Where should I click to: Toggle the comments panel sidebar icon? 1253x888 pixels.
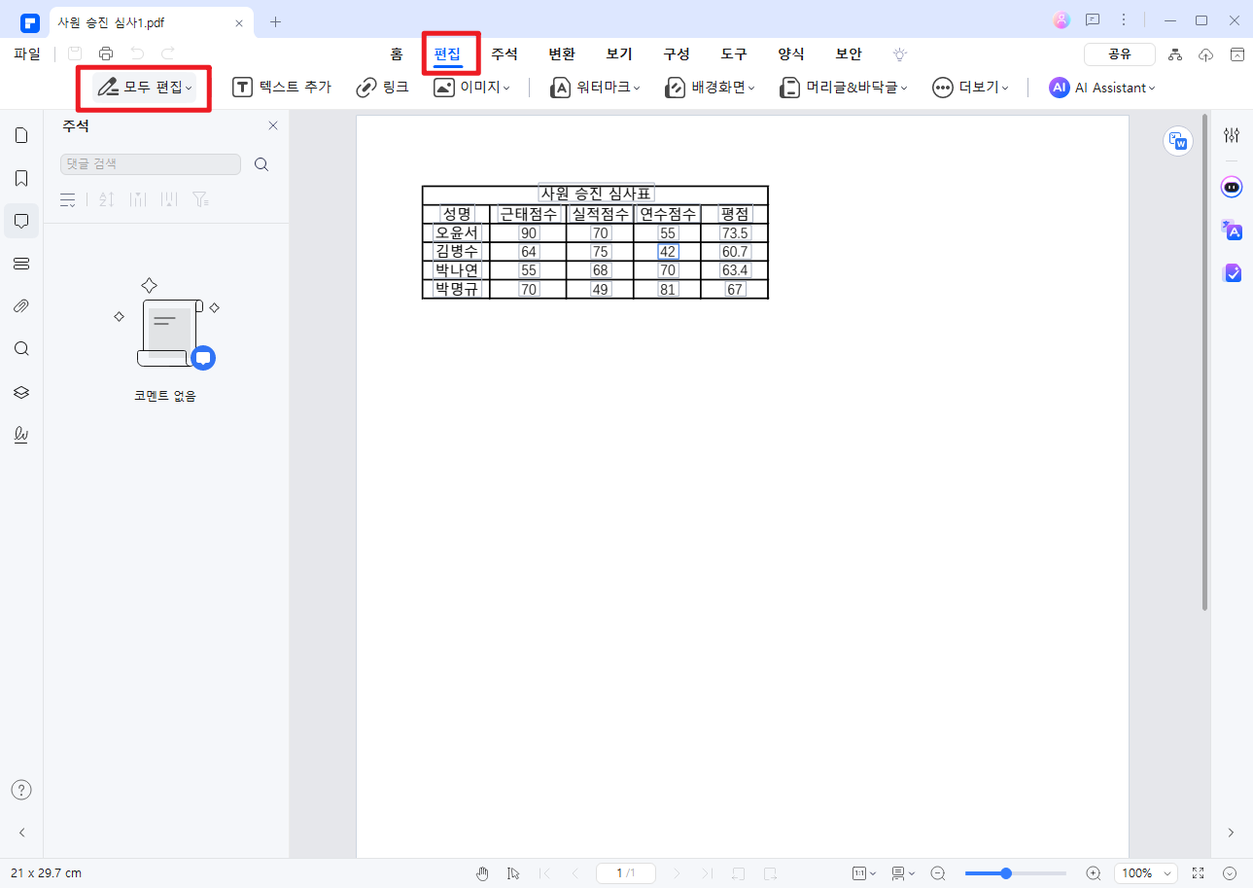(x=21, y=221)
